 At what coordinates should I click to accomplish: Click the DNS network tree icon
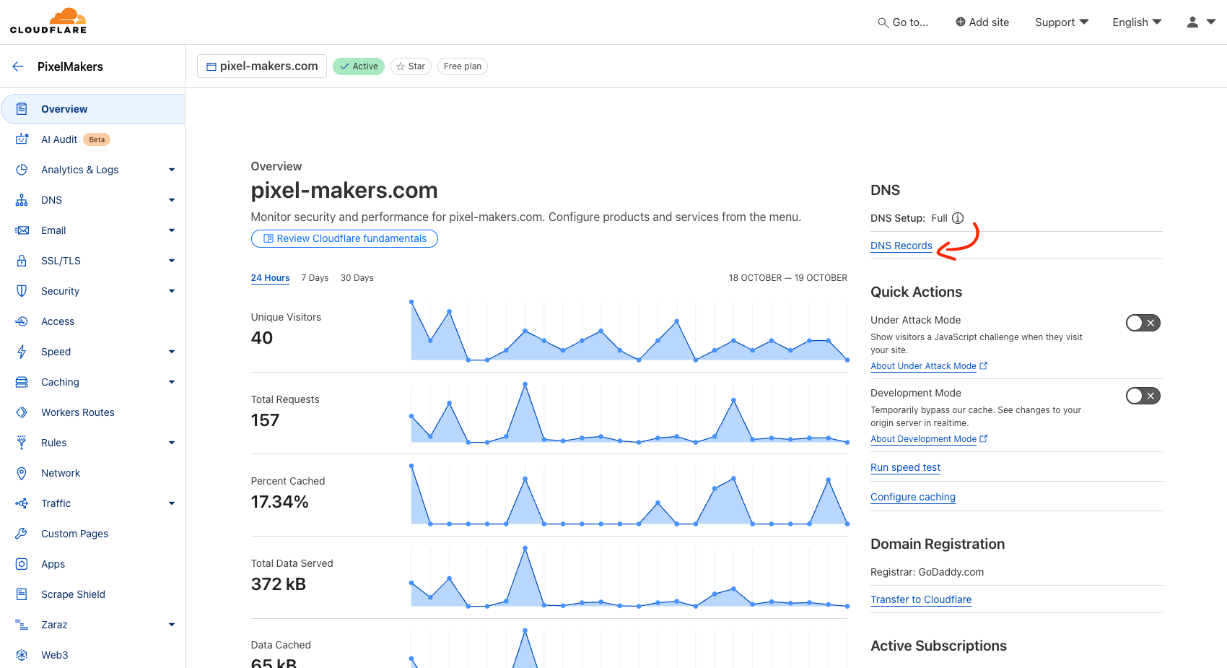point(22,200)
